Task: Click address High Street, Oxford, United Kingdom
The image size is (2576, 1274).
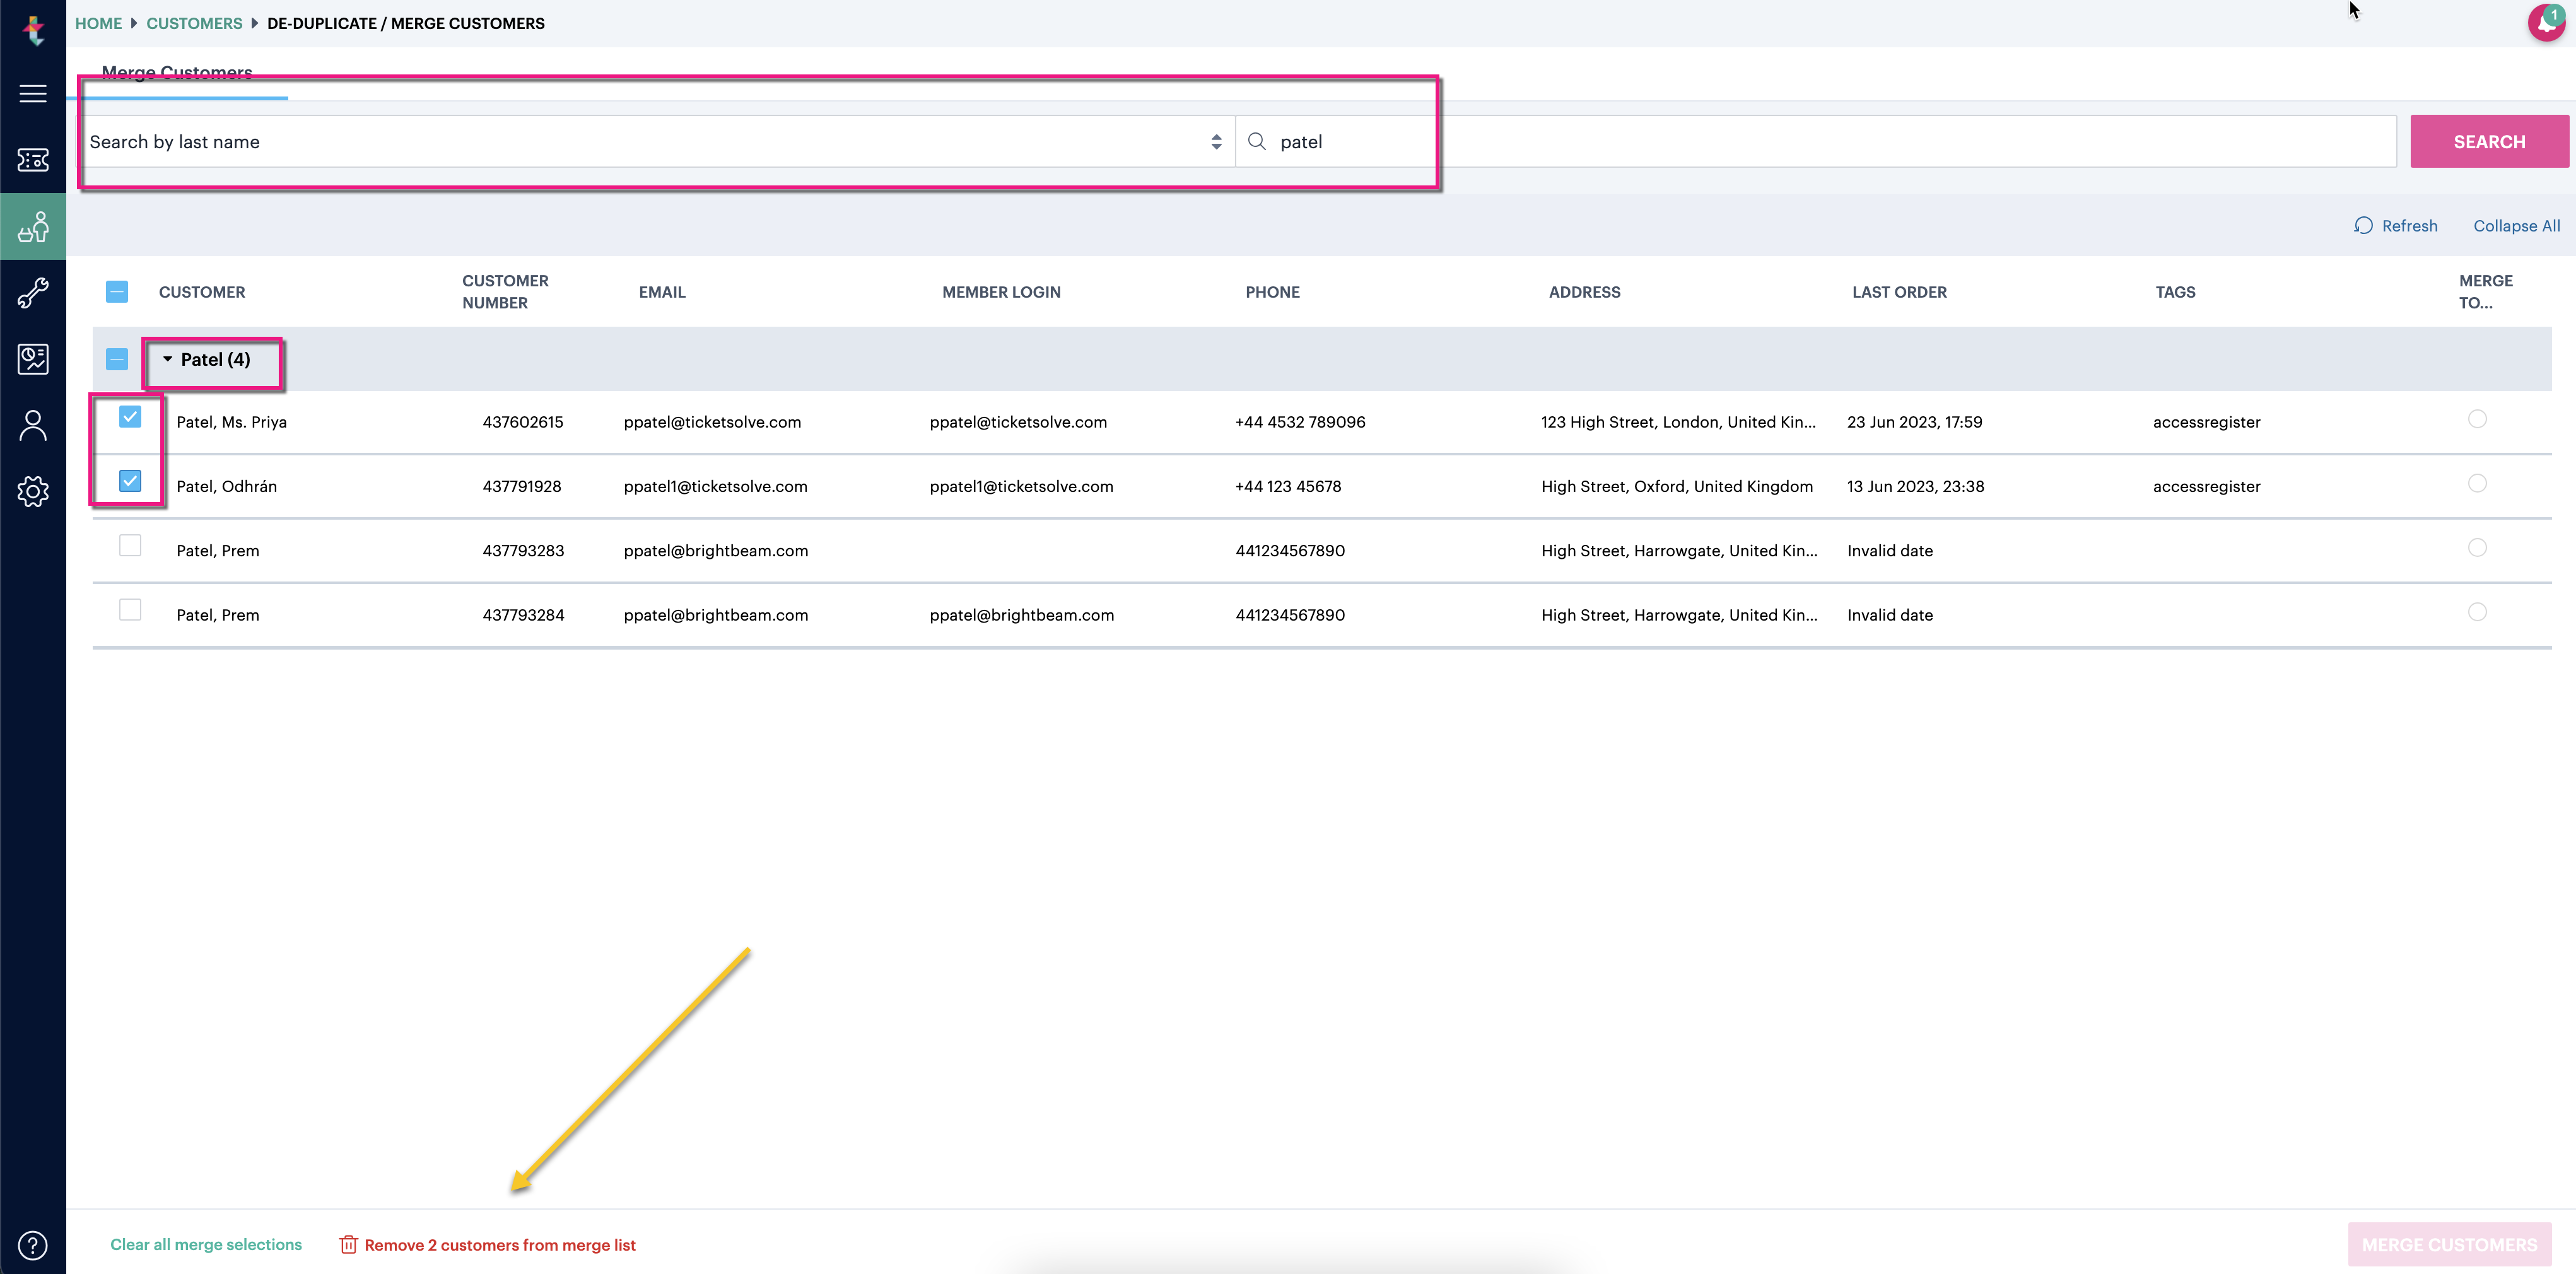Action: (x=1677, y=486)
